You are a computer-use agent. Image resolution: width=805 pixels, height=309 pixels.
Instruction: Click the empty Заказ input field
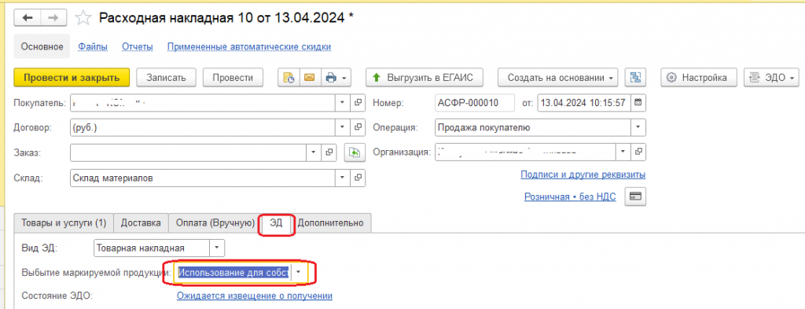[x=189, y=152]
